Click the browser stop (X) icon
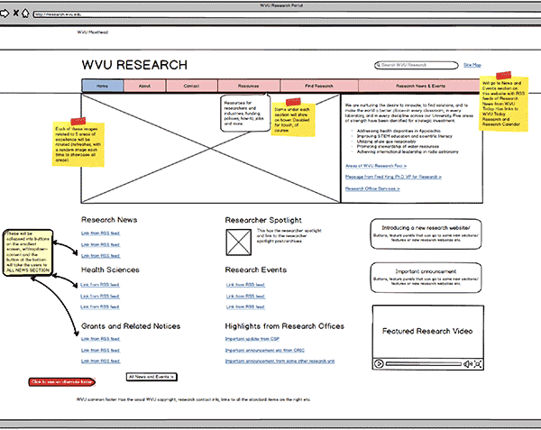 tap(15, 14)
